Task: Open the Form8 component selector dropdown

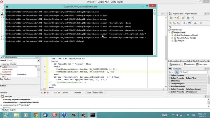Action: click(x=38, y=60)
